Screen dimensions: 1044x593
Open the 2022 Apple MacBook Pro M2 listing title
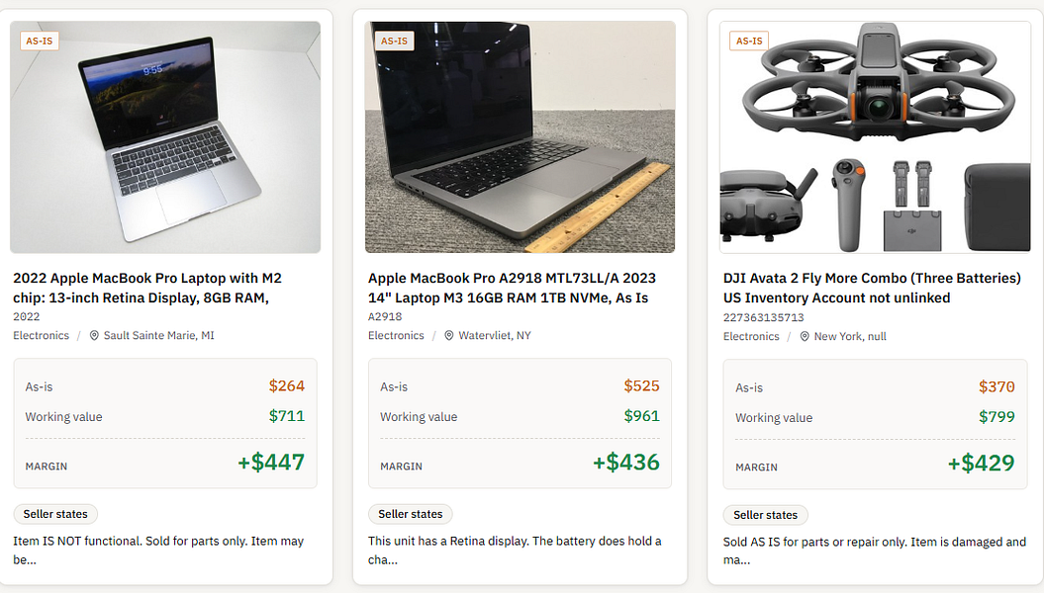click(147, 288)
